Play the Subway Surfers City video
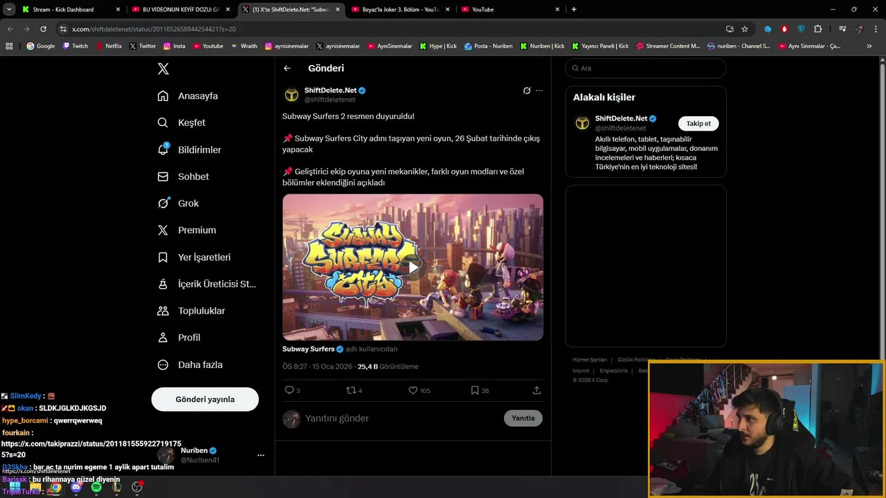The height and width of the screenshot is (498, 886). pos(413,267)
